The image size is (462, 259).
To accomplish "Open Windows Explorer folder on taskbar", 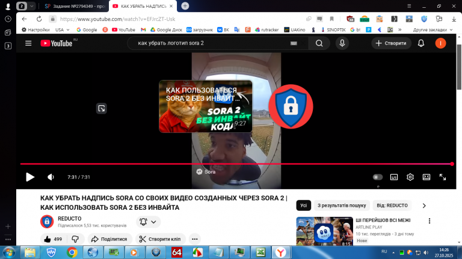I will tap(29, 252).
